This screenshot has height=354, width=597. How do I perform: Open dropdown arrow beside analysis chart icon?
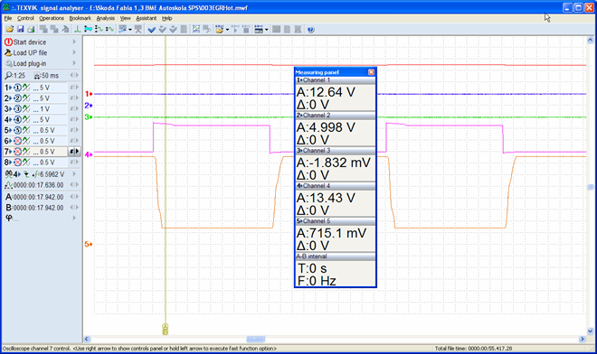[x=130, y=30]
